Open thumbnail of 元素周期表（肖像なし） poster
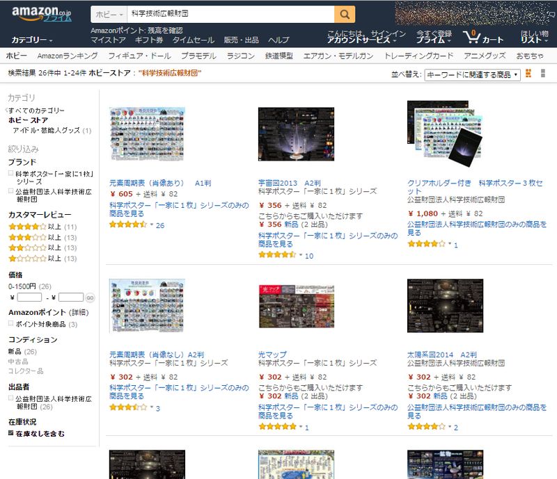The width and height of the screenshot is (557, 479). tap(147, 306)
